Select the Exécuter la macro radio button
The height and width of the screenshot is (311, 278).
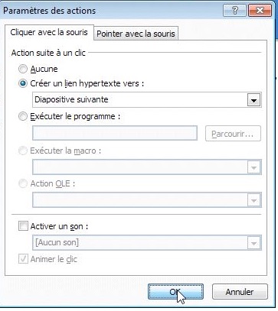point(23,151)
